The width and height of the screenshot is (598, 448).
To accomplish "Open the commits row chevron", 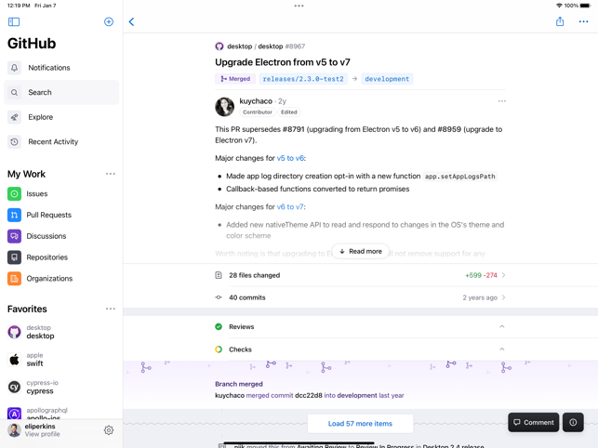I will pyautogui.click(x=503, y=297).
